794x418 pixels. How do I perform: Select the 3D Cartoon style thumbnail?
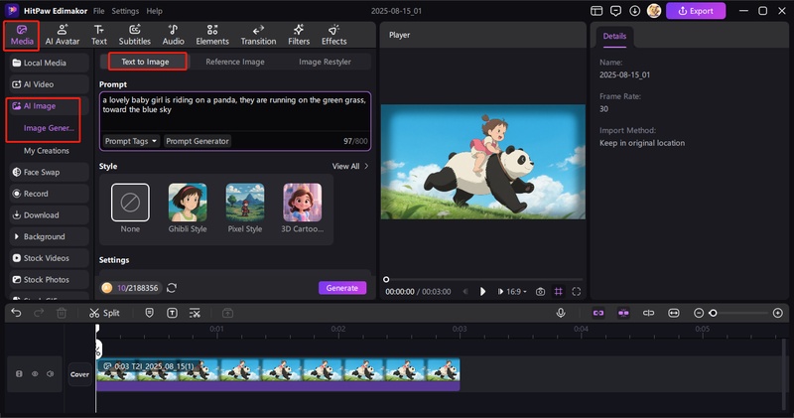(303, 203)
